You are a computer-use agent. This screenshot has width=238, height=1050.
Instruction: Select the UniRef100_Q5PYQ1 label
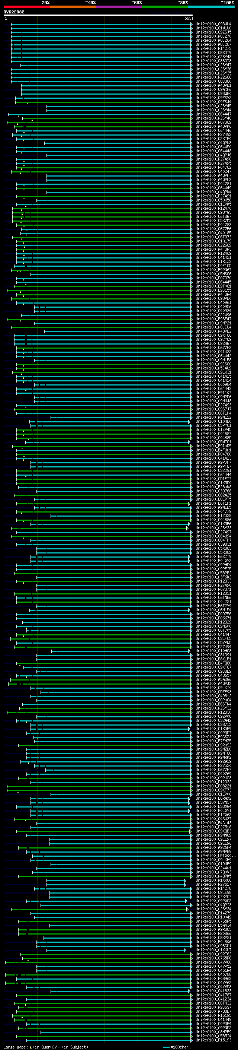coord(213,425)
